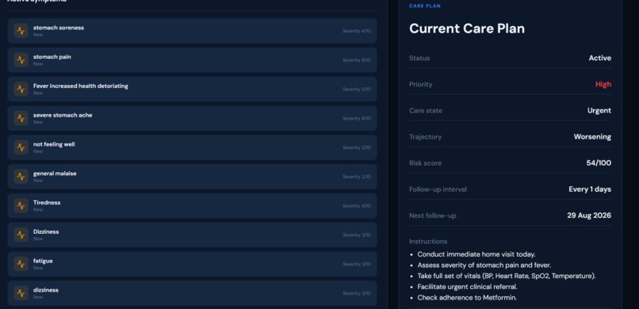Screen dimensions: 639x309
Task: Select the pulse icon beside Tiredness
Action: click(x=21, y=205)
